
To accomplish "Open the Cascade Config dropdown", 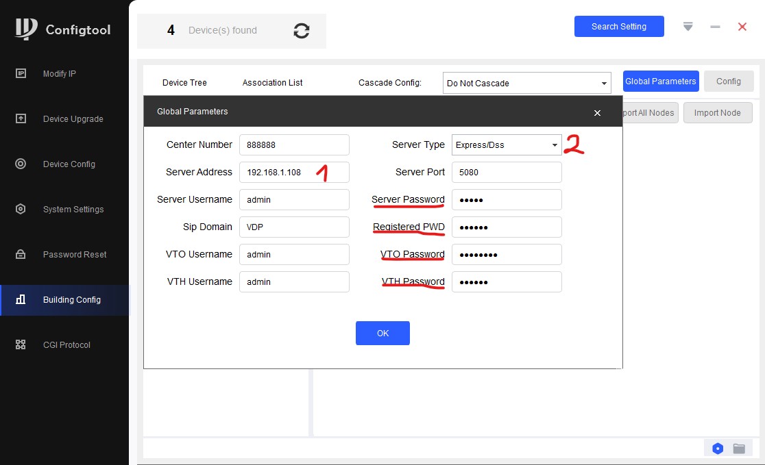I will click(603, 84).
